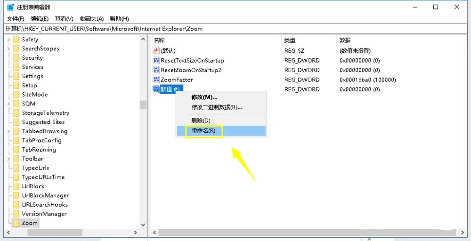Open the 文件(F) menu

point(16,19)
